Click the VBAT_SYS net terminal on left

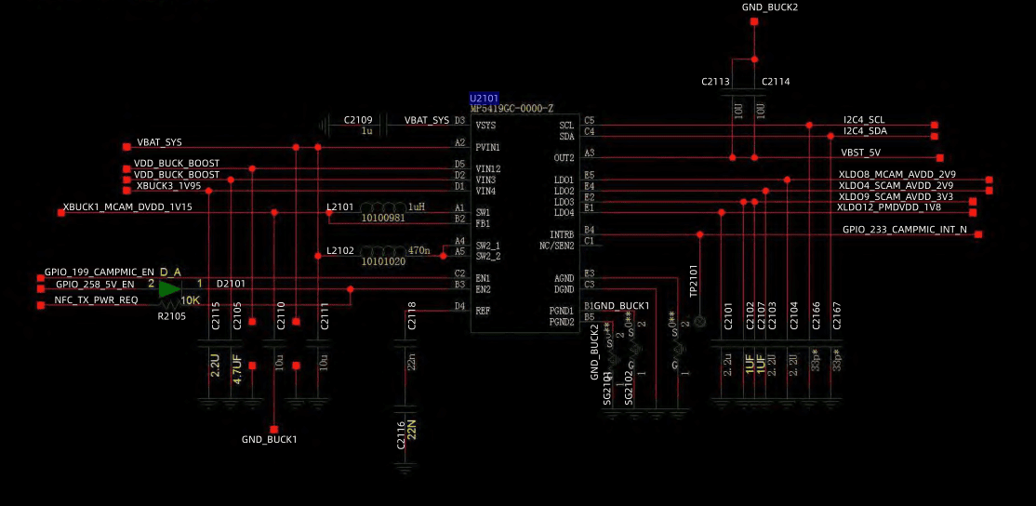[x=126, y=147]
